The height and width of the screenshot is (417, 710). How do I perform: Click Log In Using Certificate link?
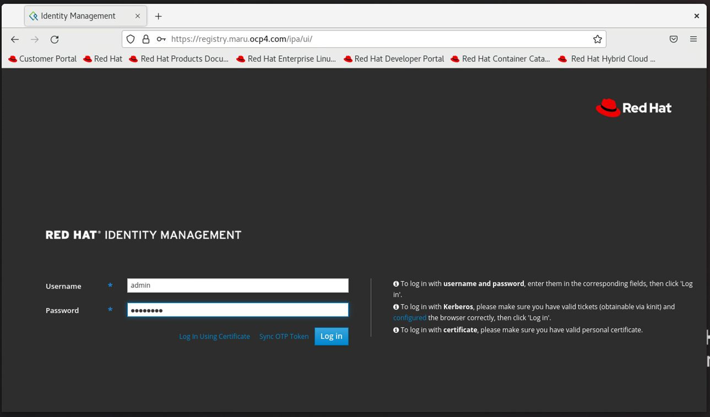pyautogui.click(x=214, y=336)
